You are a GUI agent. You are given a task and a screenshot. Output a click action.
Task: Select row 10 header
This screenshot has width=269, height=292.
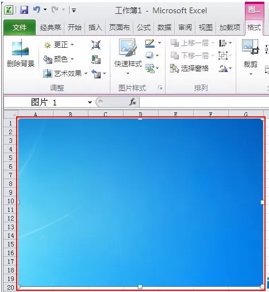[10, 201]
